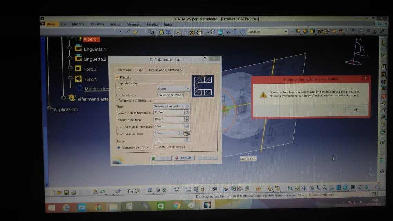Click the Save icon in bottom toolbar
This screenshot has width=393, height=221.
(66, 192)
